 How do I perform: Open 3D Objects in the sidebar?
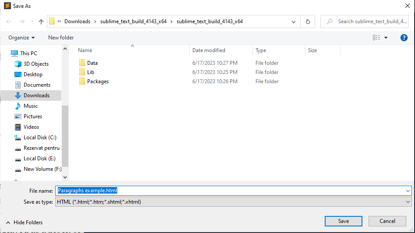[x=36, y=64]
